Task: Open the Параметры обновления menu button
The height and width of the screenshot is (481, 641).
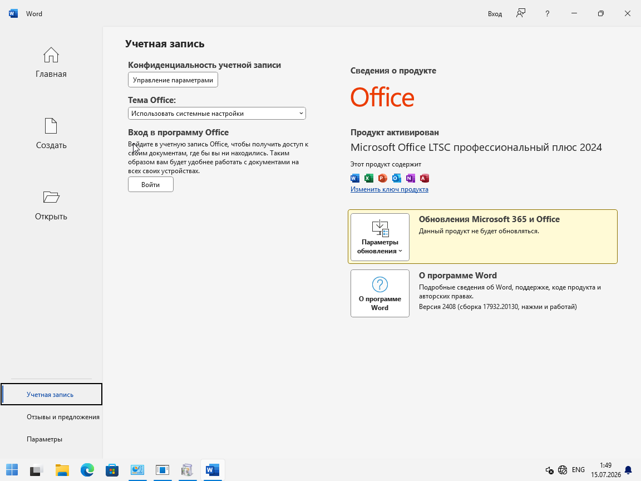Action: [x=380, y=237]
